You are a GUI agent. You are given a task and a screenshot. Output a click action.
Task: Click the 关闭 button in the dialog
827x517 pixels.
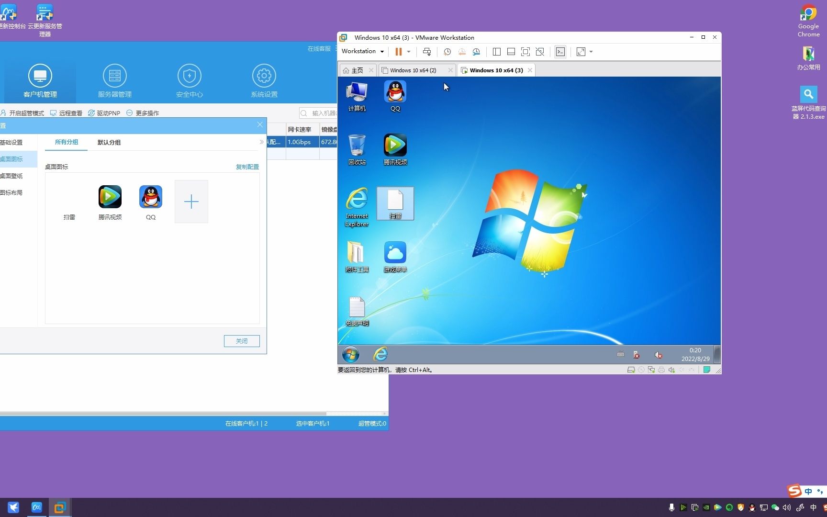coord(242,341)
